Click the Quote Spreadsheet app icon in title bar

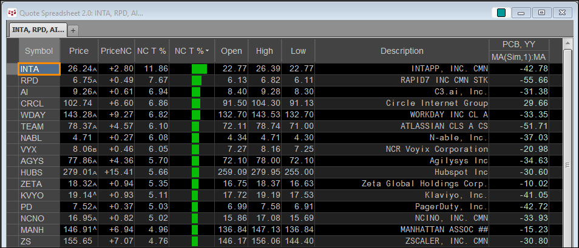click(x=12, y=13)
